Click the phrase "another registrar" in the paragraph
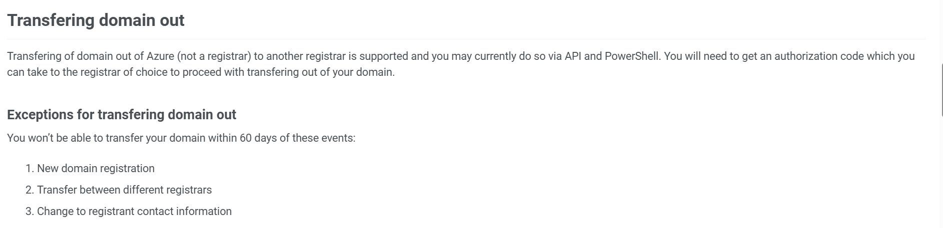This screenshot has width=943, height=228. [x=306, y=56]
